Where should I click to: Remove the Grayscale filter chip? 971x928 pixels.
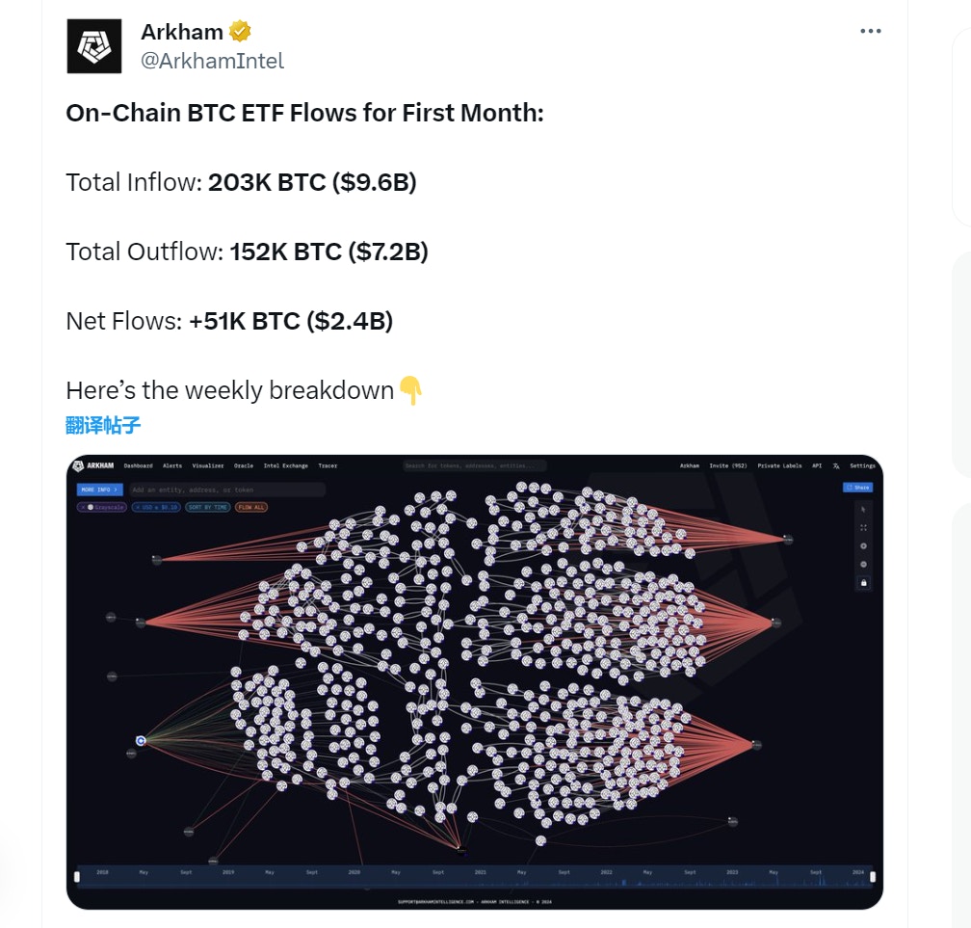pos(83,506)
